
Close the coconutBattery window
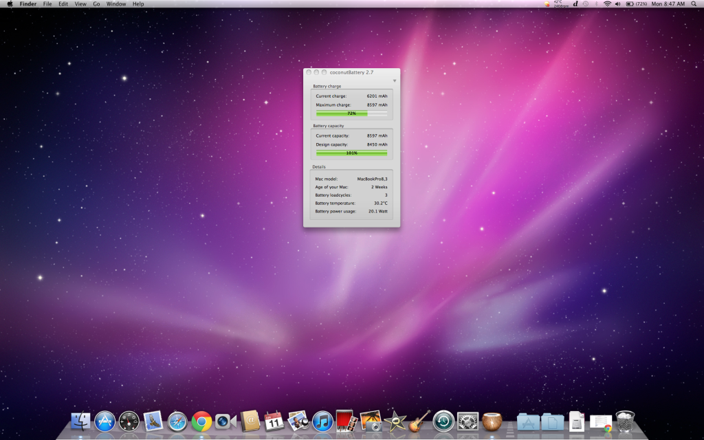(309, 72)
